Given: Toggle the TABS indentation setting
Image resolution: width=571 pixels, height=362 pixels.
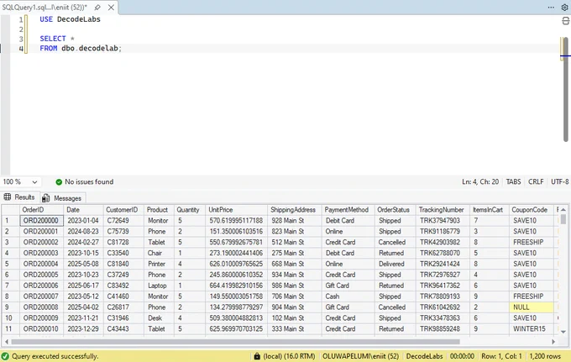Looking at the screenshot, I should [x=513, y=181].
